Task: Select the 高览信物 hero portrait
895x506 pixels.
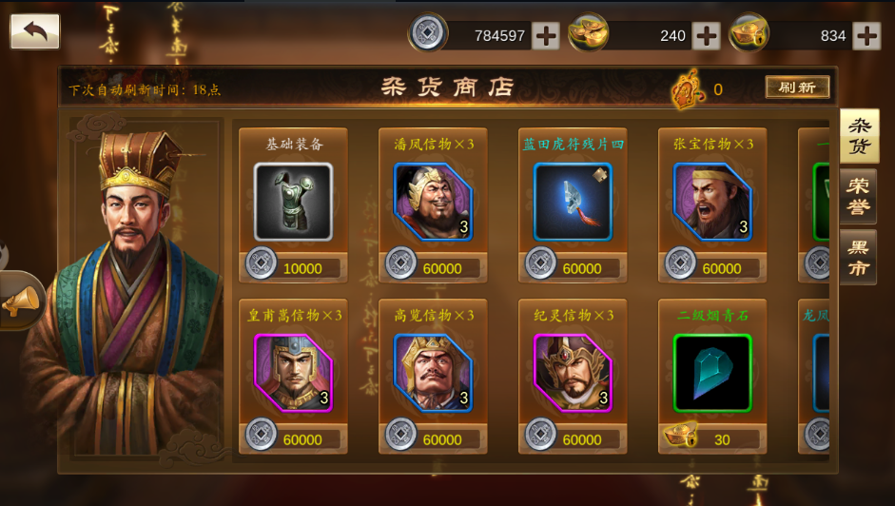Action: tap(433, 373)
